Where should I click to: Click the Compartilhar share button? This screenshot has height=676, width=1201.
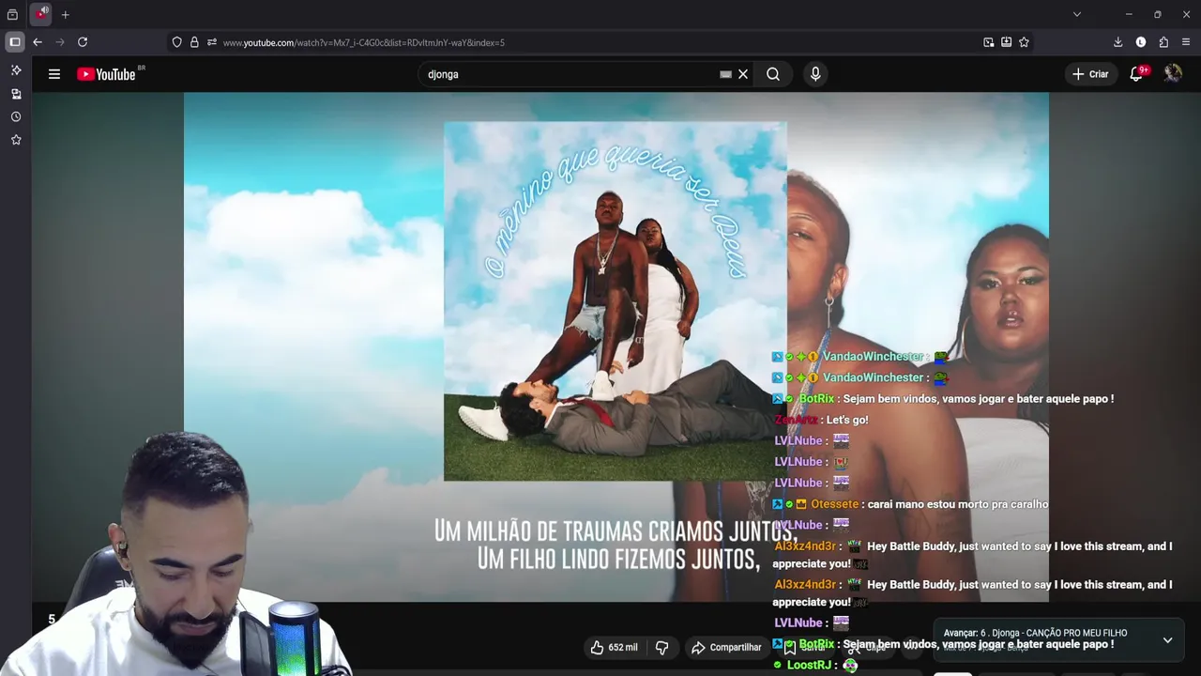pos(726,648)
